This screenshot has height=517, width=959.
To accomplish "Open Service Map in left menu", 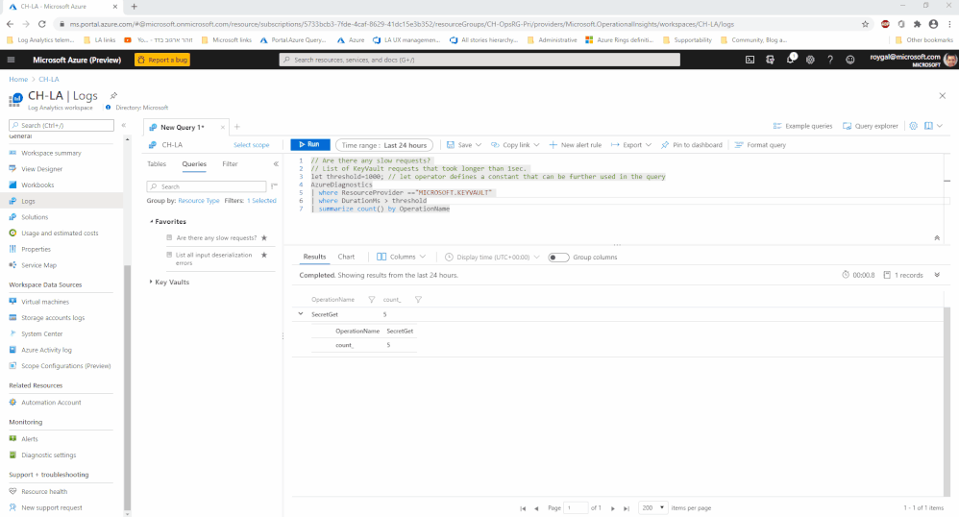I will [38, 265].
